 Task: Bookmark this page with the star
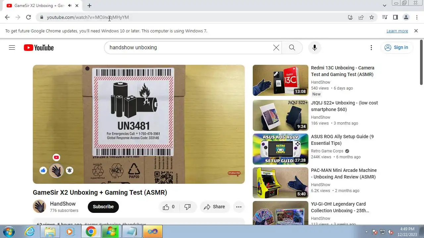(372, 17)
